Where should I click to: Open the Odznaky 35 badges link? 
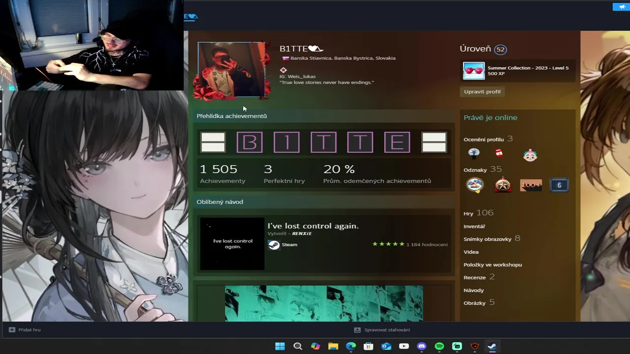point(482,169)
